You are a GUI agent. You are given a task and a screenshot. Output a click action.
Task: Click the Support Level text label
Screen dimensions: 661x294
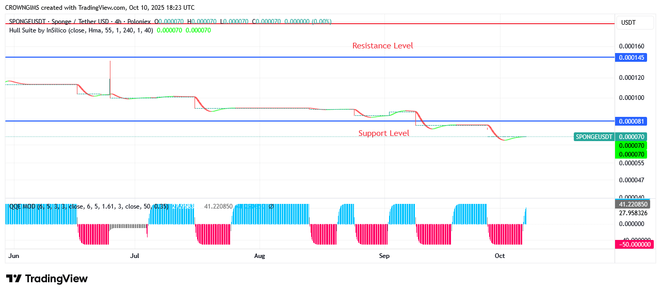point(383,133)
